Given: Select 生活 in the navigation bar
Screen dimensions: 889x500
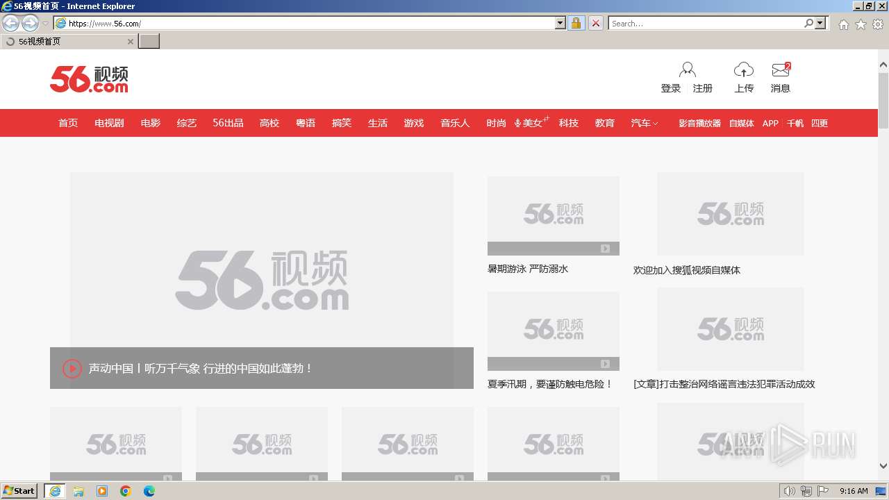Looking at the screenshot, I should click(x=378, y=123).
